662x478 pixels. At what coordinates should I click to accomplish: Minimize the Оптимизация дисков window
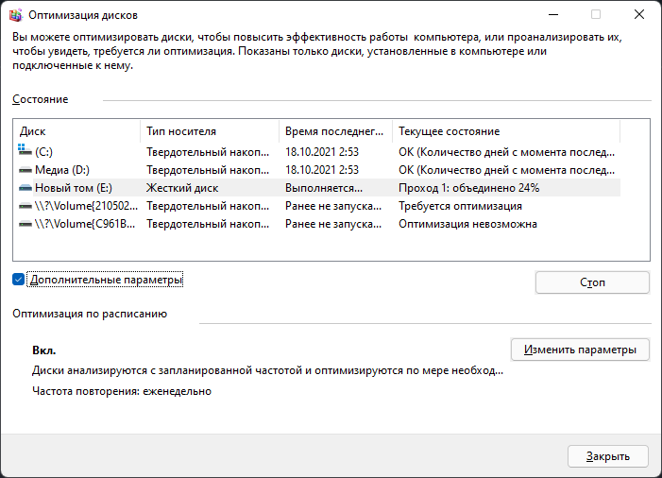(x=553, y=15)
